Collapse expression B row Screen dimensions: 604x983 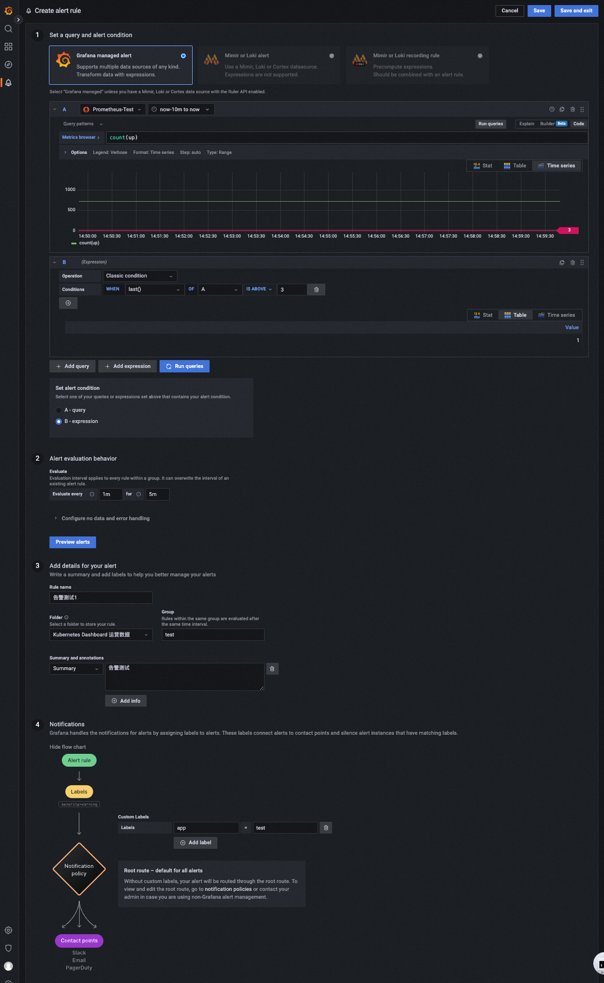tap(55, 262)
